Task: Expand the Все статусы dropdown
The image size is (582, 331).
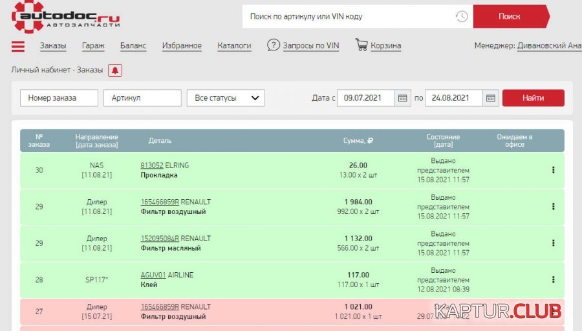Action: (226, 98)
